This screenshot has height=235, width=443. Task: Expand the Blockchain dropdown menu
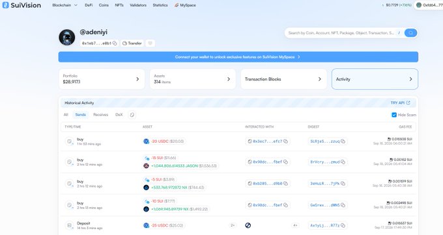click(x=64, y=5)
